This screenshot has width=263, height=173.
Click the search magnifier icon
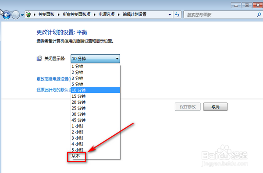[x=259, y=15]
